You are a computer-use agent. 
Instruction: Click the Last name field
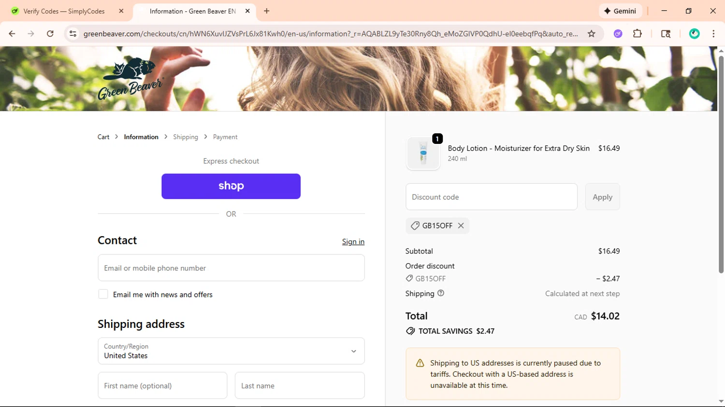coord(300,385)
